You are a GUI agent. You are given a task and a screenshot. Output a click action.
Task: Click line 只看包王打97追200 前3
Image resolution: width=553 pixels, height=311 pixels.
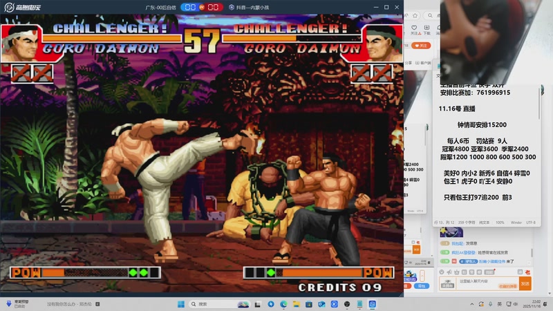point(478,198)
